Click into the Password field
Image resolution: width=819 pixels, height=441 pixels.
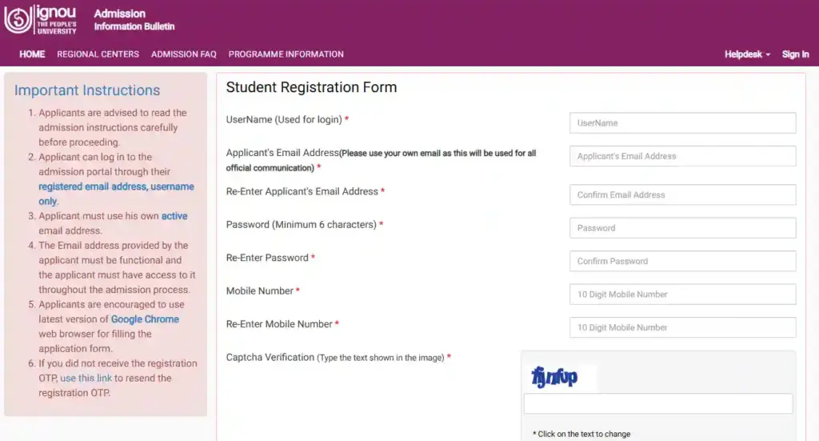tap(682, 228)
